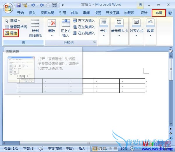Open 开发工具 tab
175x152 pixels.
[x=113, y=13]
